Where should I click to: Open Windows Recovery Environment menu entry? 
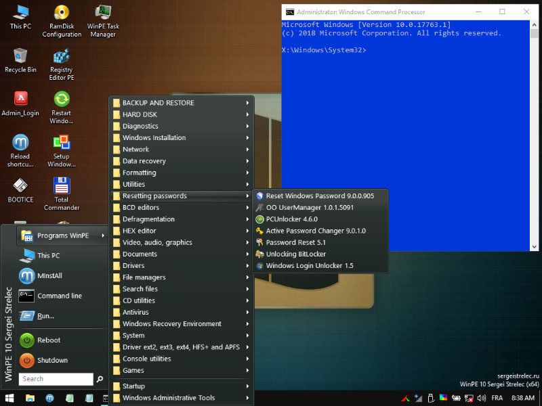pyautogui.click(x=182, y=324)
